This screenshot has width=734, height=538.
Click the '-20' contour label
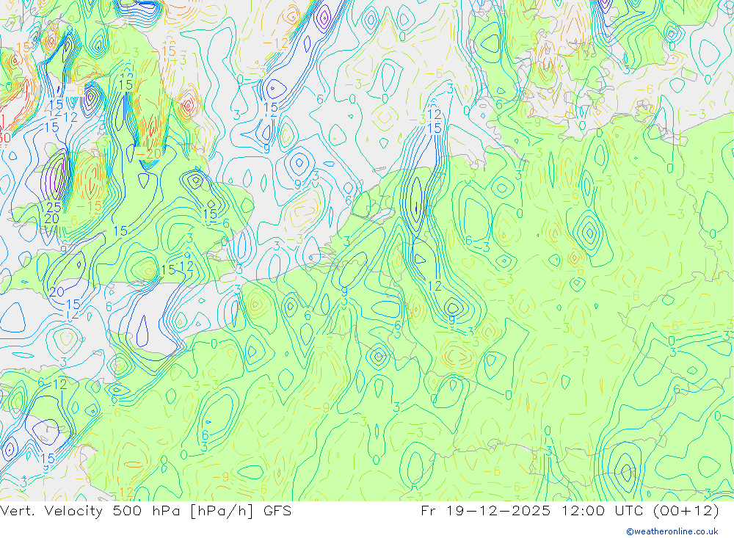click(148, 153)
